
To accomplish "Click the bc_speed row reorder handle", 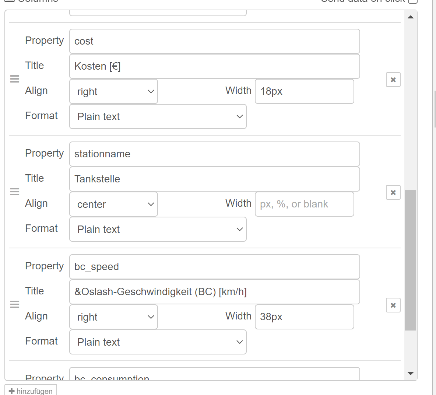I will coord(15,304).
